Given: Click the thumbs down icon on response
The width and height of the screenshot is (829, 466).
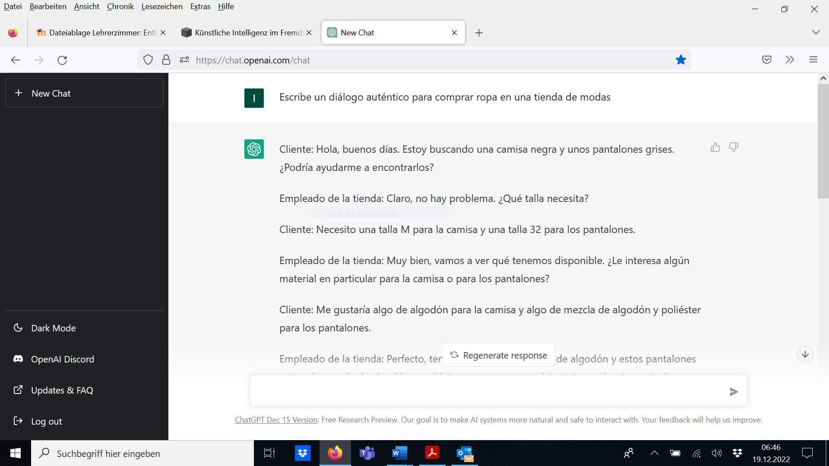Looking at the screenshot, I should (x=734, y=147).
